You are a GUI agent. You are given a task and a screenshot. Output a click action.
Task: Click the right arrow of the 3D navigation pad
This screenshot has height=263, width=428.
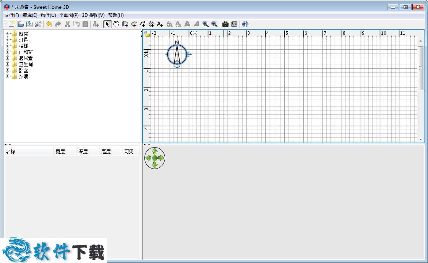[x=161, y=158]
